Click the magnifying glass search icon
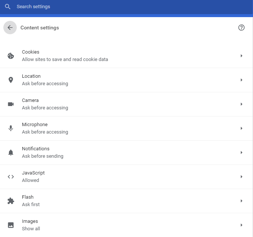Image resolution: width=253 pixels, height=237 pixels. point(7,7)
